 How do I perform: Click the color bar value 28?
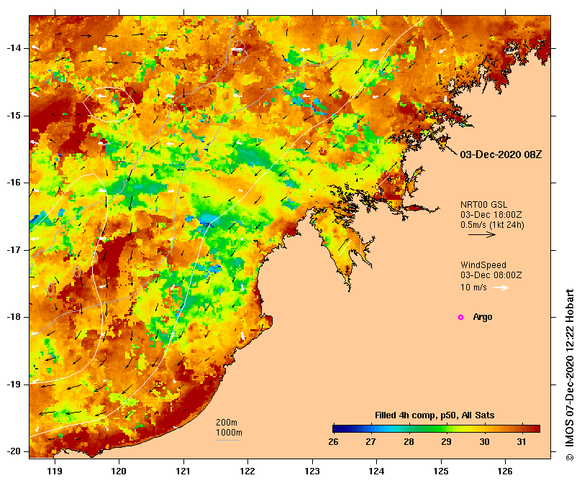coord(409,442)
